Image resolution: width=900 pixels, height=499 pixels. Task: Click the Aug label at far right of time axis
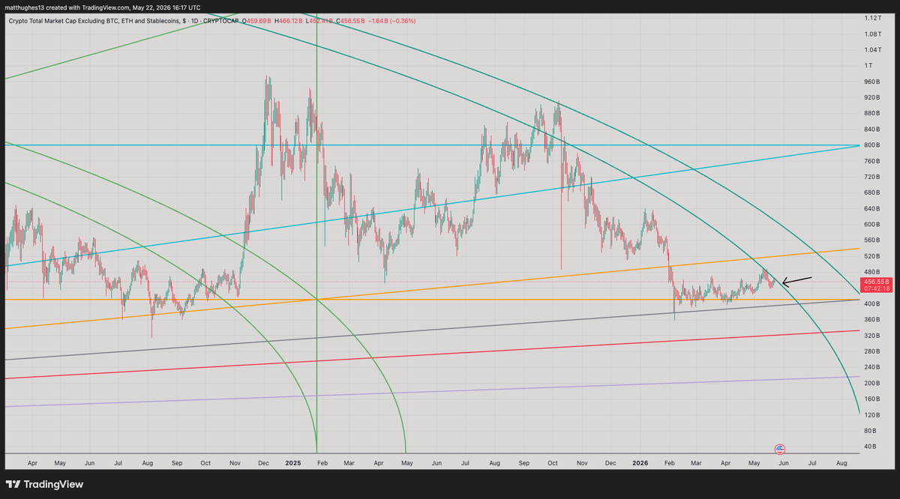[840, 464]
